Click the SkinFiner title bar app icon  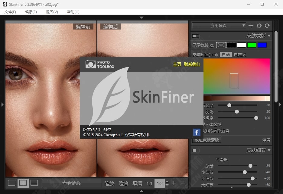pyautogui.click(x=5, y=4)
